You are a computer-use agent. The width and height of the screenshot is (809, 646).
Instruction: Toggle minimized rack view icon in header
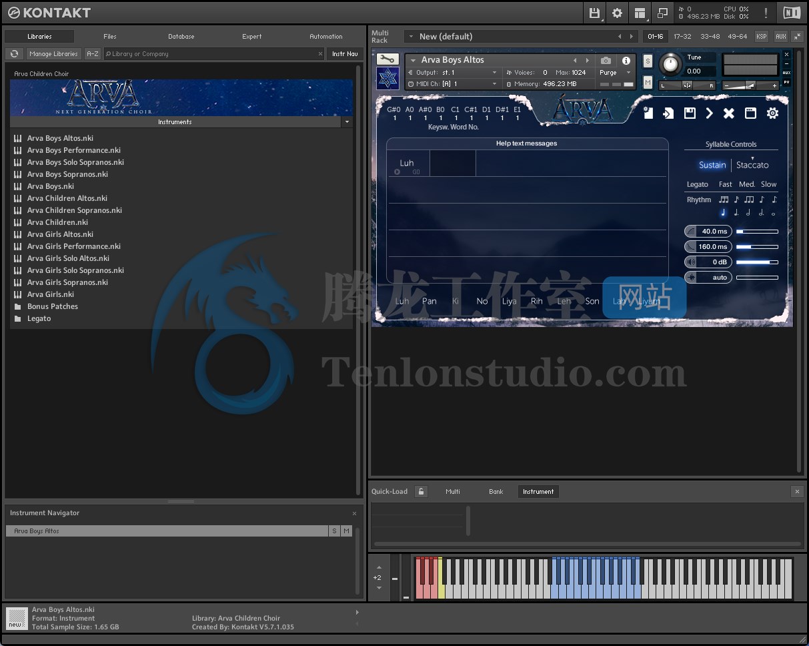pyautogui.click(x=662, y=13)
